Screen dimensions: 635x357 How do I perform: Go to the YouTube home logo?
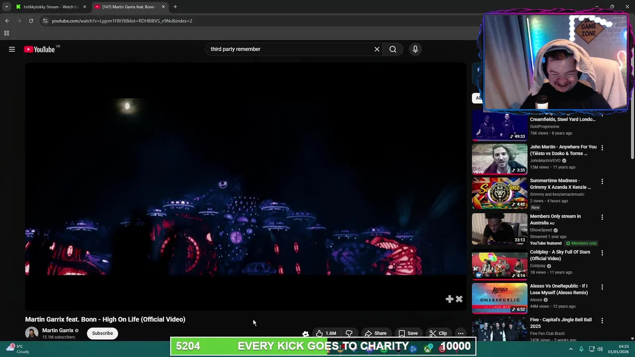coord(39,49)
